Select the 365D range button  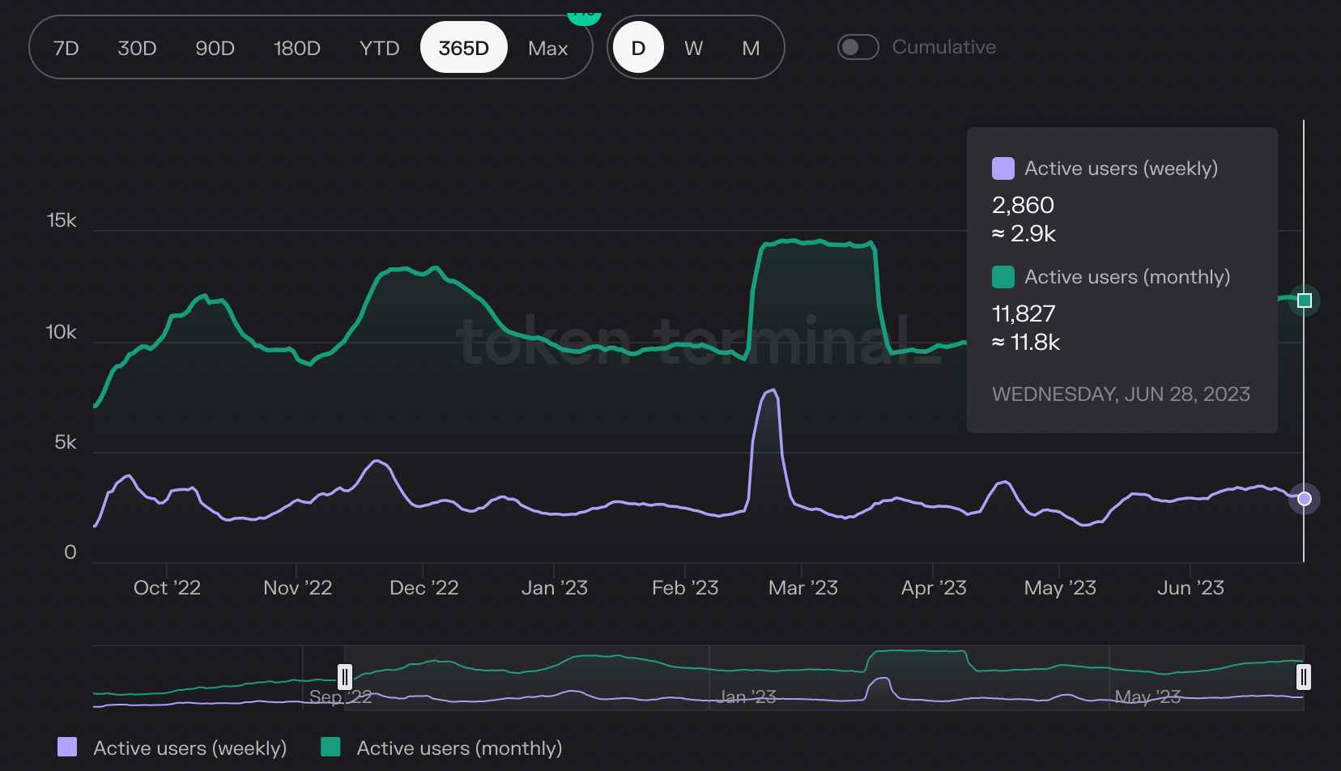pyautogui.click(x=463, y=49)
